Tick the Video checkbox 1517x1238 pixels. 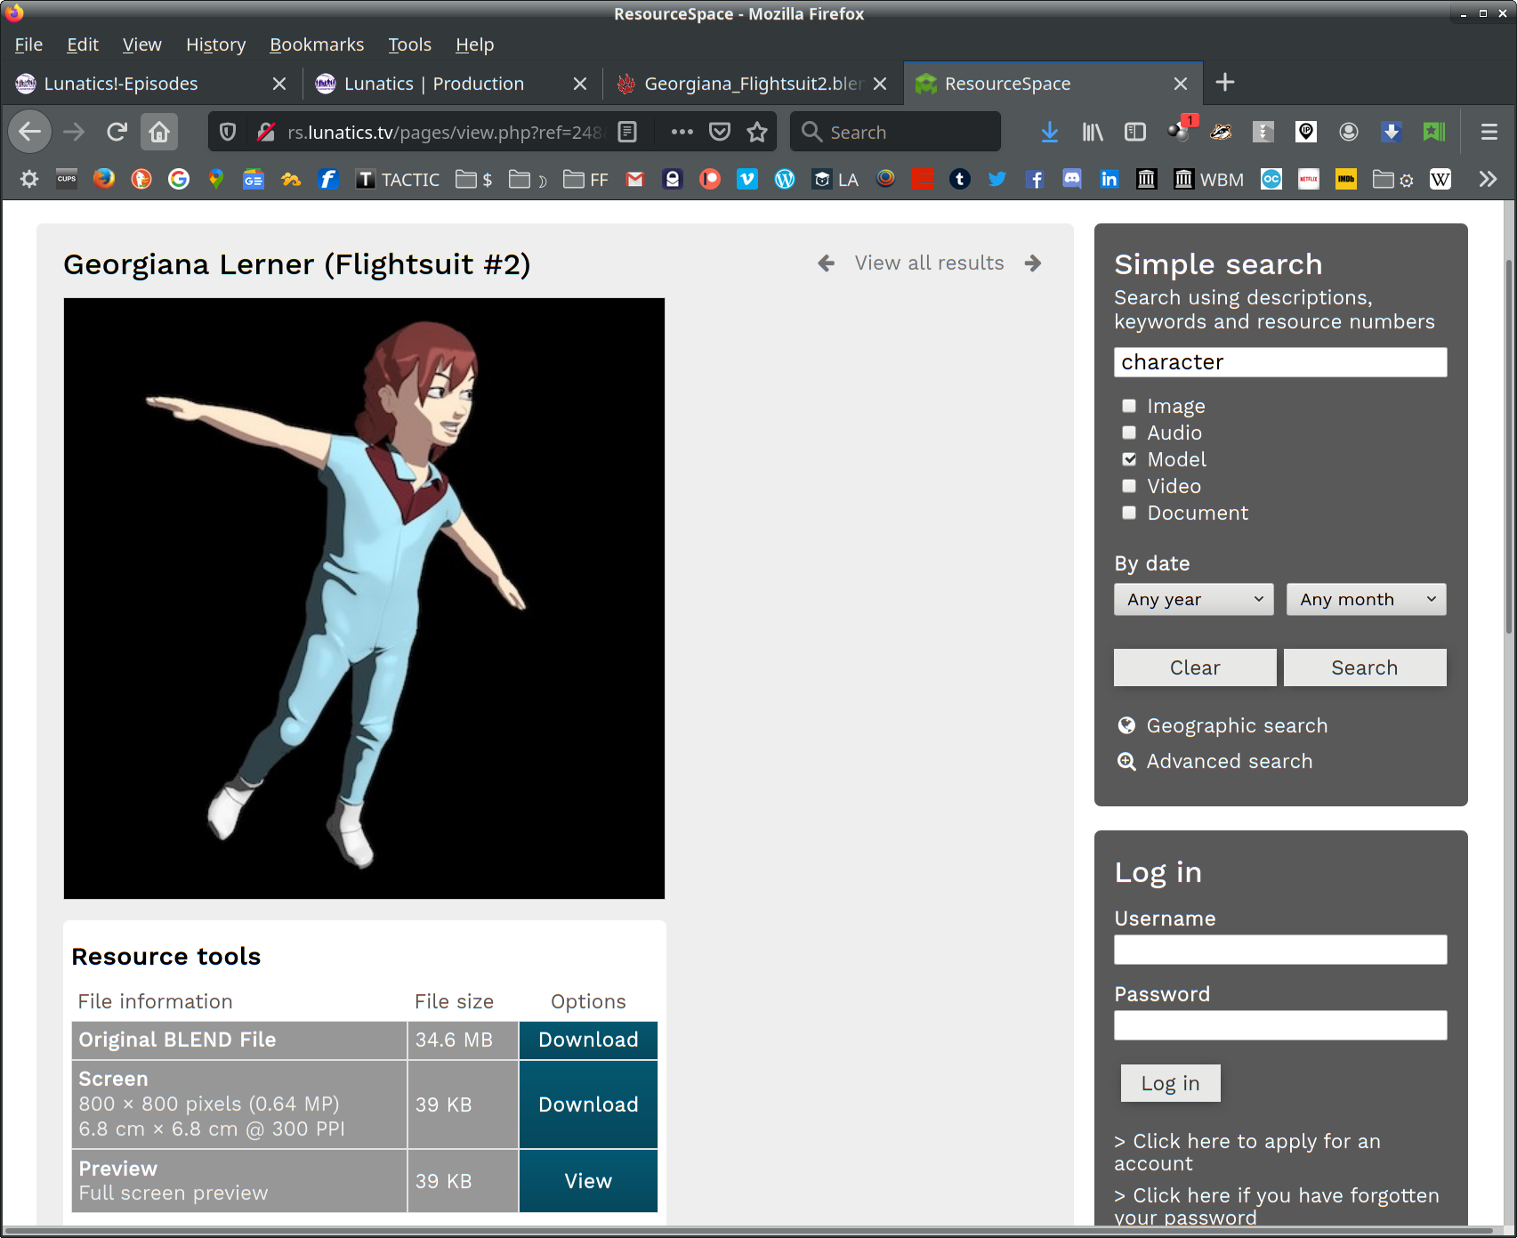[x=1129, y=486]
